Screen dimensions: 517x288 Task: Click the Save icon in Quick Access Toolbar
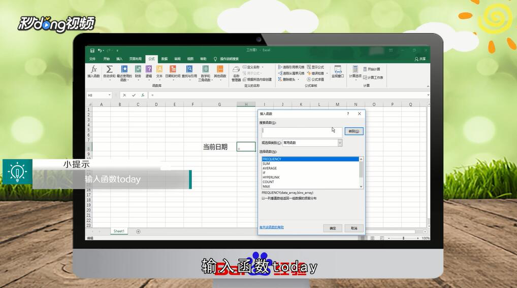92,50
